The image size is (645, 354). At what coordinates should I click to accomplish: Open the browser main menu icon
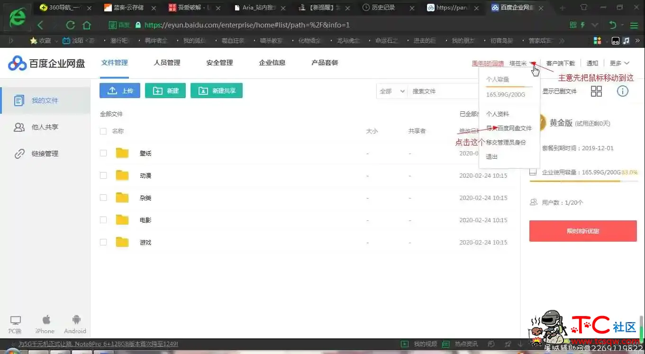pos(634,25)
